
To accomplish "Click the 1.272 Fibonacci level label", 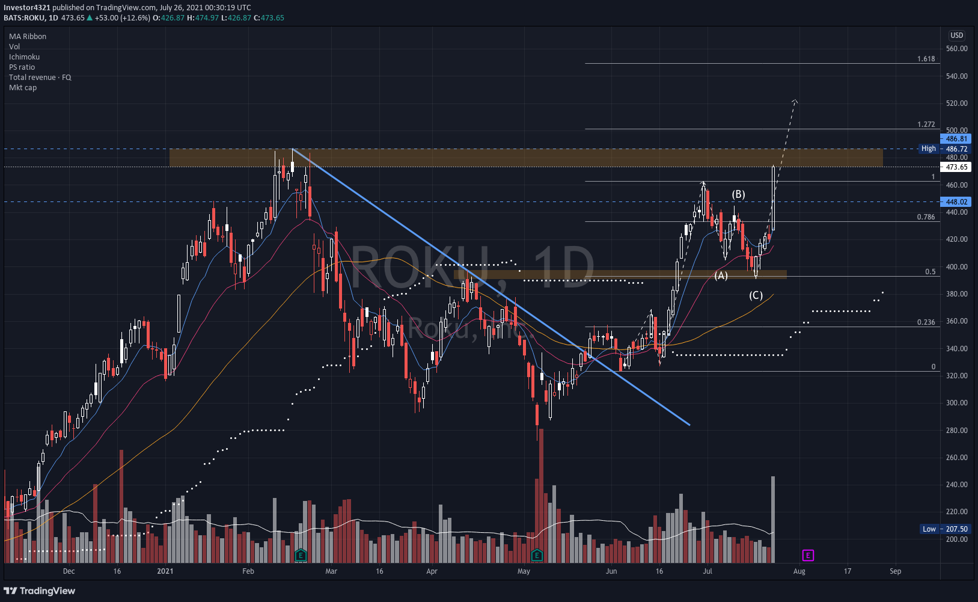I will click(926, 124).
